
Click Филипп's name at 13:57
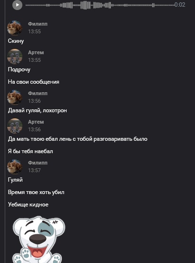point(38,163)
